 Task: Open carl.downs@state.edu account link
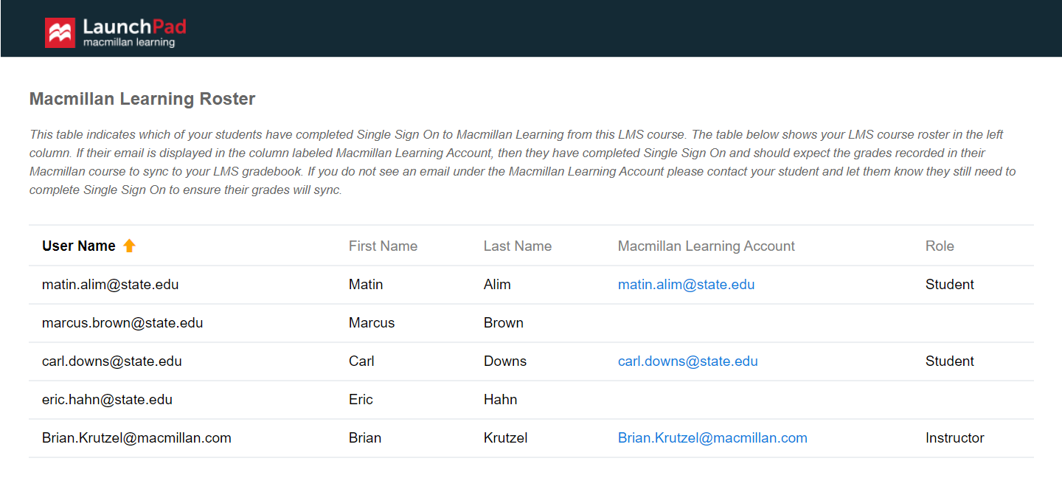point(687,361)
